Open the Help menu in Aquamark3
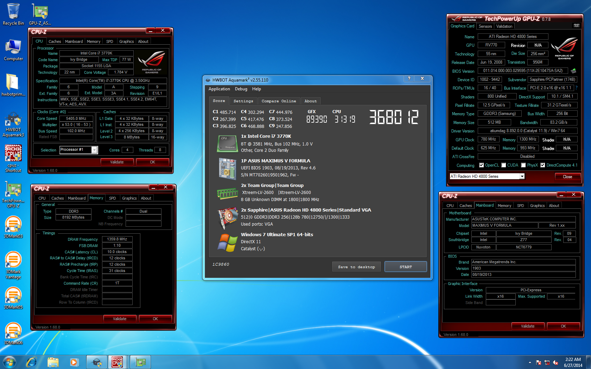Viewport: 591px width, 369px height. coord(256,89)
